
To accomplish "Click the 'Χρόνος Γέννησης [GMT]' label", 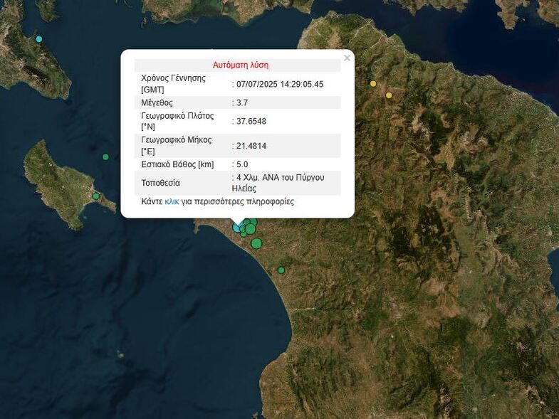I will (173, 84).
